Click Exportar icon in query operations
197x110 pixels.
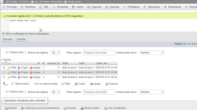coord(65,108)
